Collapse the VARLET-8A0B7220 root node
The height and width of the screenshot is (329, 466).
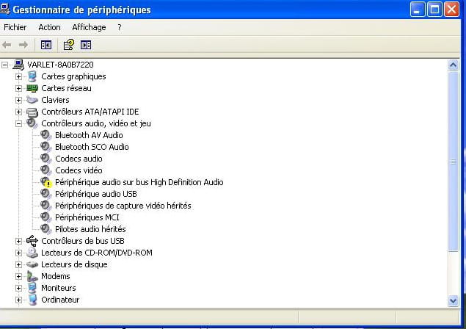[4, 65]
